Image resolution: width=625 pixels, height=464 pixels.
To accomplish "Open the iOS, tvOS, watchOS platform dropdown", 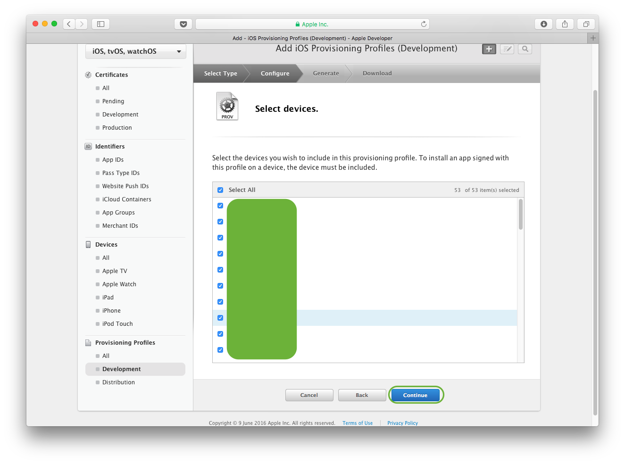I will (x=136, y=51).
